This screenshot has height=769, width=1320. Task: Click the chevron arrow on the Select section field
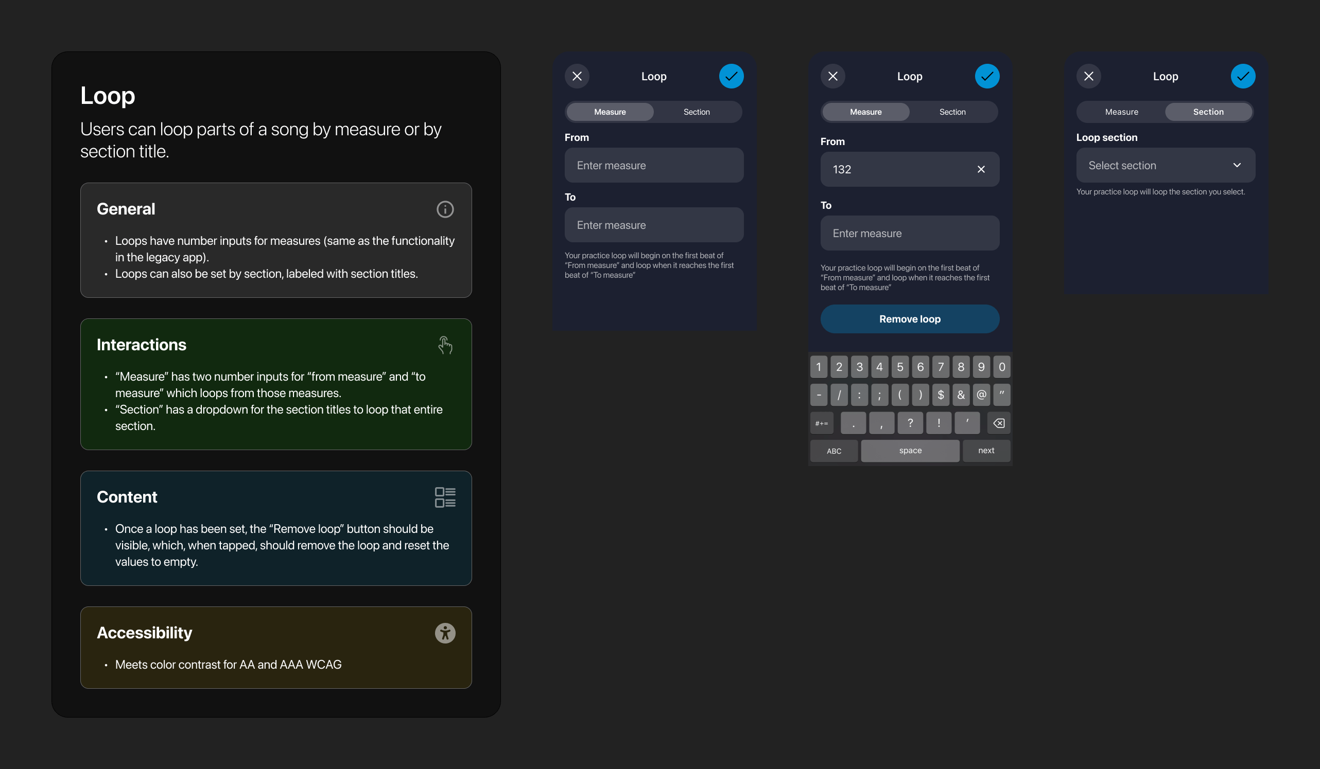(x=1237, y=166)
